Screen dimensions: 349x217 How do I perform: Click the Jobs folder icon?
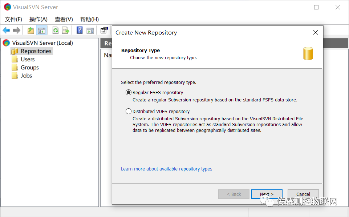(15, 76)
